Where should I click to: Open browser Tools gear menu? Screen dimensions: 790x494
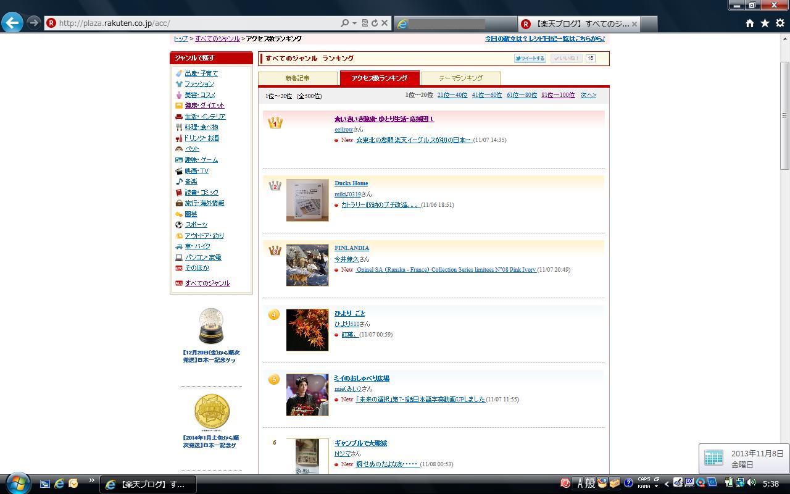[x=780, y=23]
